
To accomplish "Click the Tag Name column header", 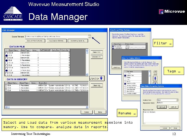I will 133,72.
